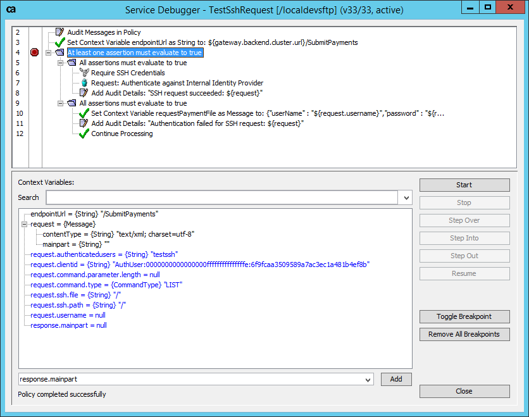The image size is (529, 417).
Task: Click the CA logo in the title bar
Action: tap(11, 8)
